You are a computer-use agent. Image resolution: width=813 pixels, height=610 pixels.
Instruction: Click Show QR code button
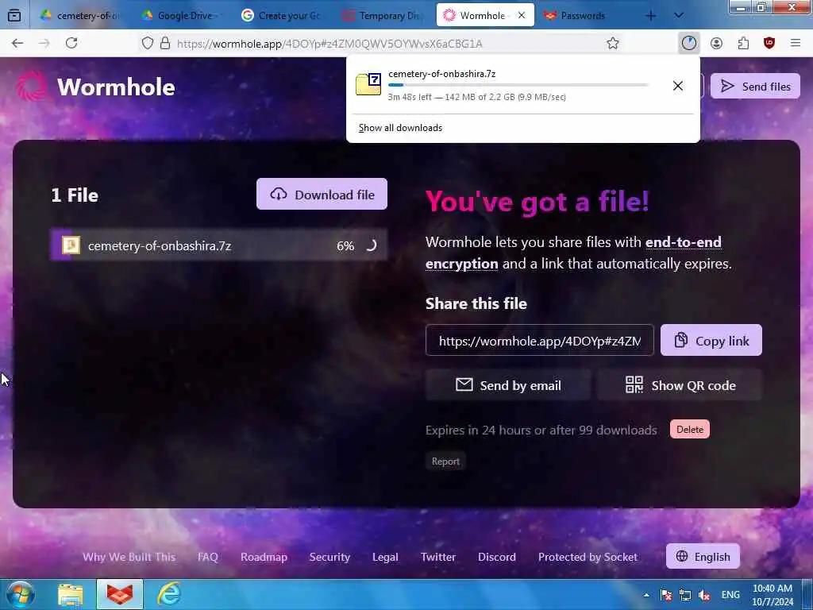pos(680,385)
